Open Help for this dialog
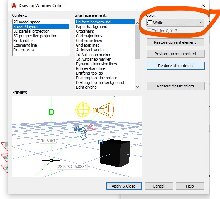The image size is (220, 199). click(190, 186)
